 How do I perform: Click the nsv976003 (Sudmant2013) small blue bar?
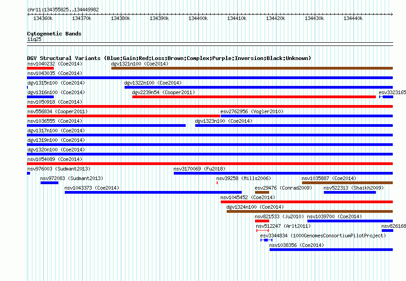pos(28,173)
